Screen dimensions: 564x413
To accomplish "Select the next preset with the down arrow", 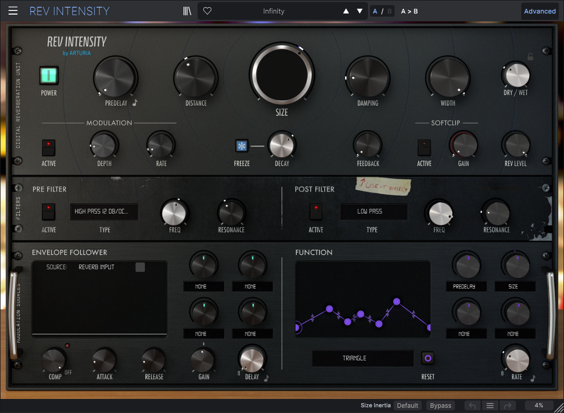I will tap(360, 11).
